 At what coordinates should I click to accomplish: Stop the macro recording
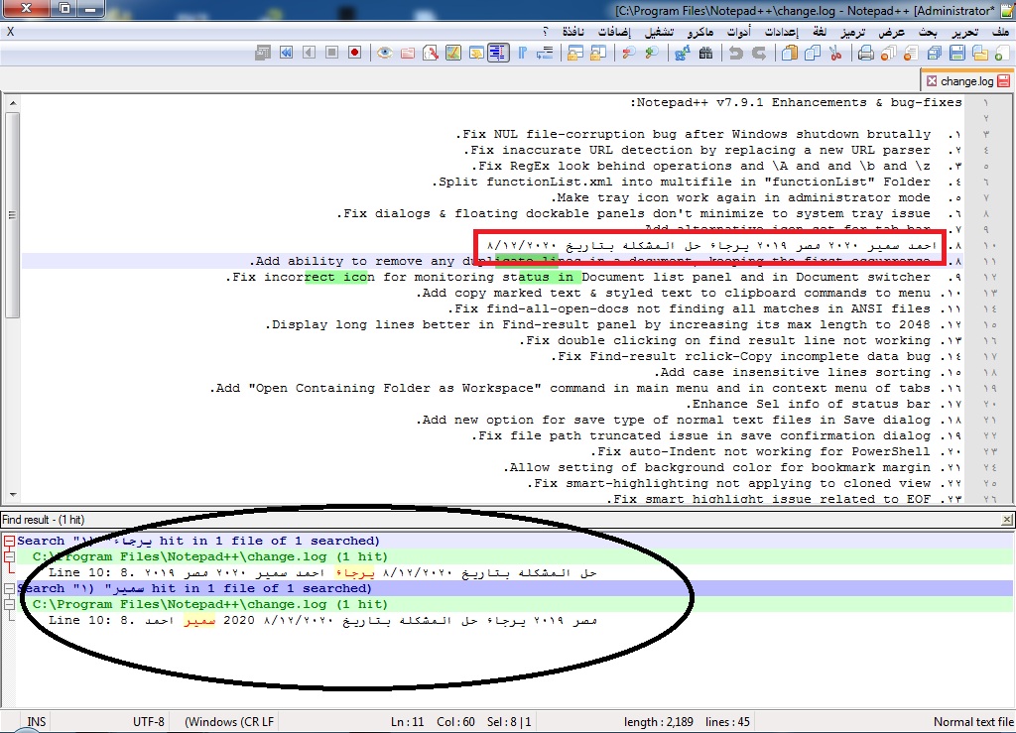click(330, 52)
